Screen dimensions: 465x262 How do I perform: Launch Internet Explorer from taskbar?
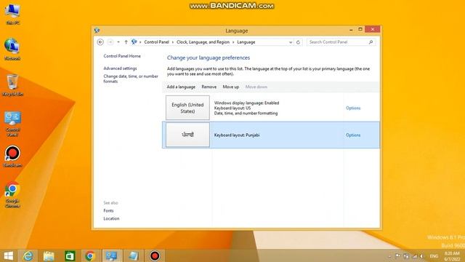tap(28, 255)
